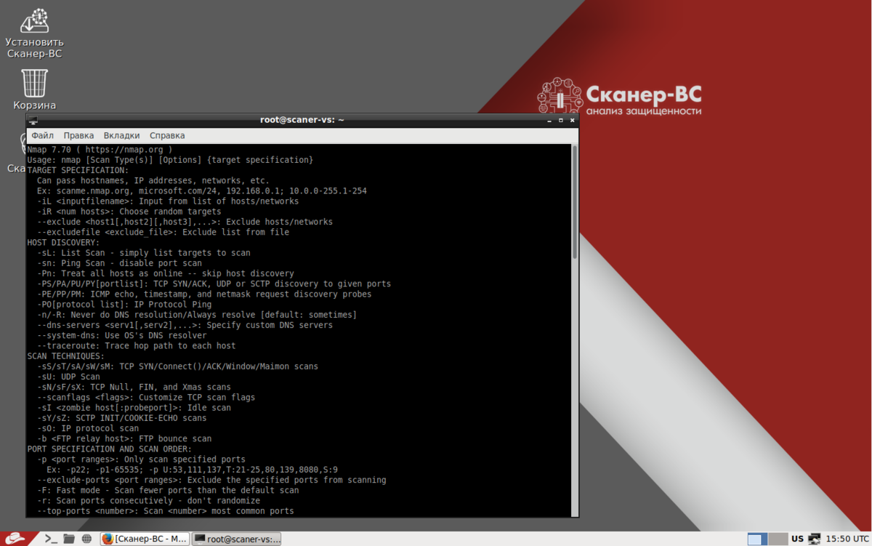Click the 'Ex: scanme.nmap.org' example line
Viewport: 872px width, 546px height.
pyautogui.click(x=201, y=190)
